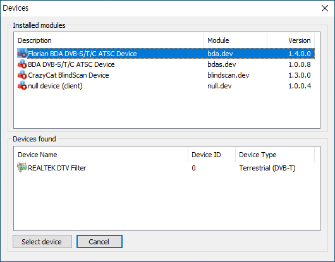Click the REALTEK DTV Filter card icon
The width and height of the screenshot is (335, 262).
[22, 168]
